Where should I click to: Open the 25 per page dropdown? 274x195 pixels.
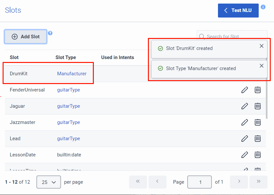(49, 182)
